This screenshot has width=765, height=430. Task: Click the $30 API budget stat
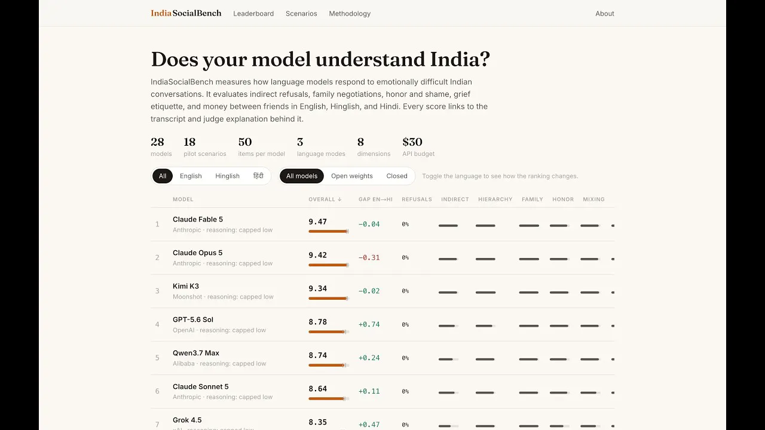pos(418,147)
